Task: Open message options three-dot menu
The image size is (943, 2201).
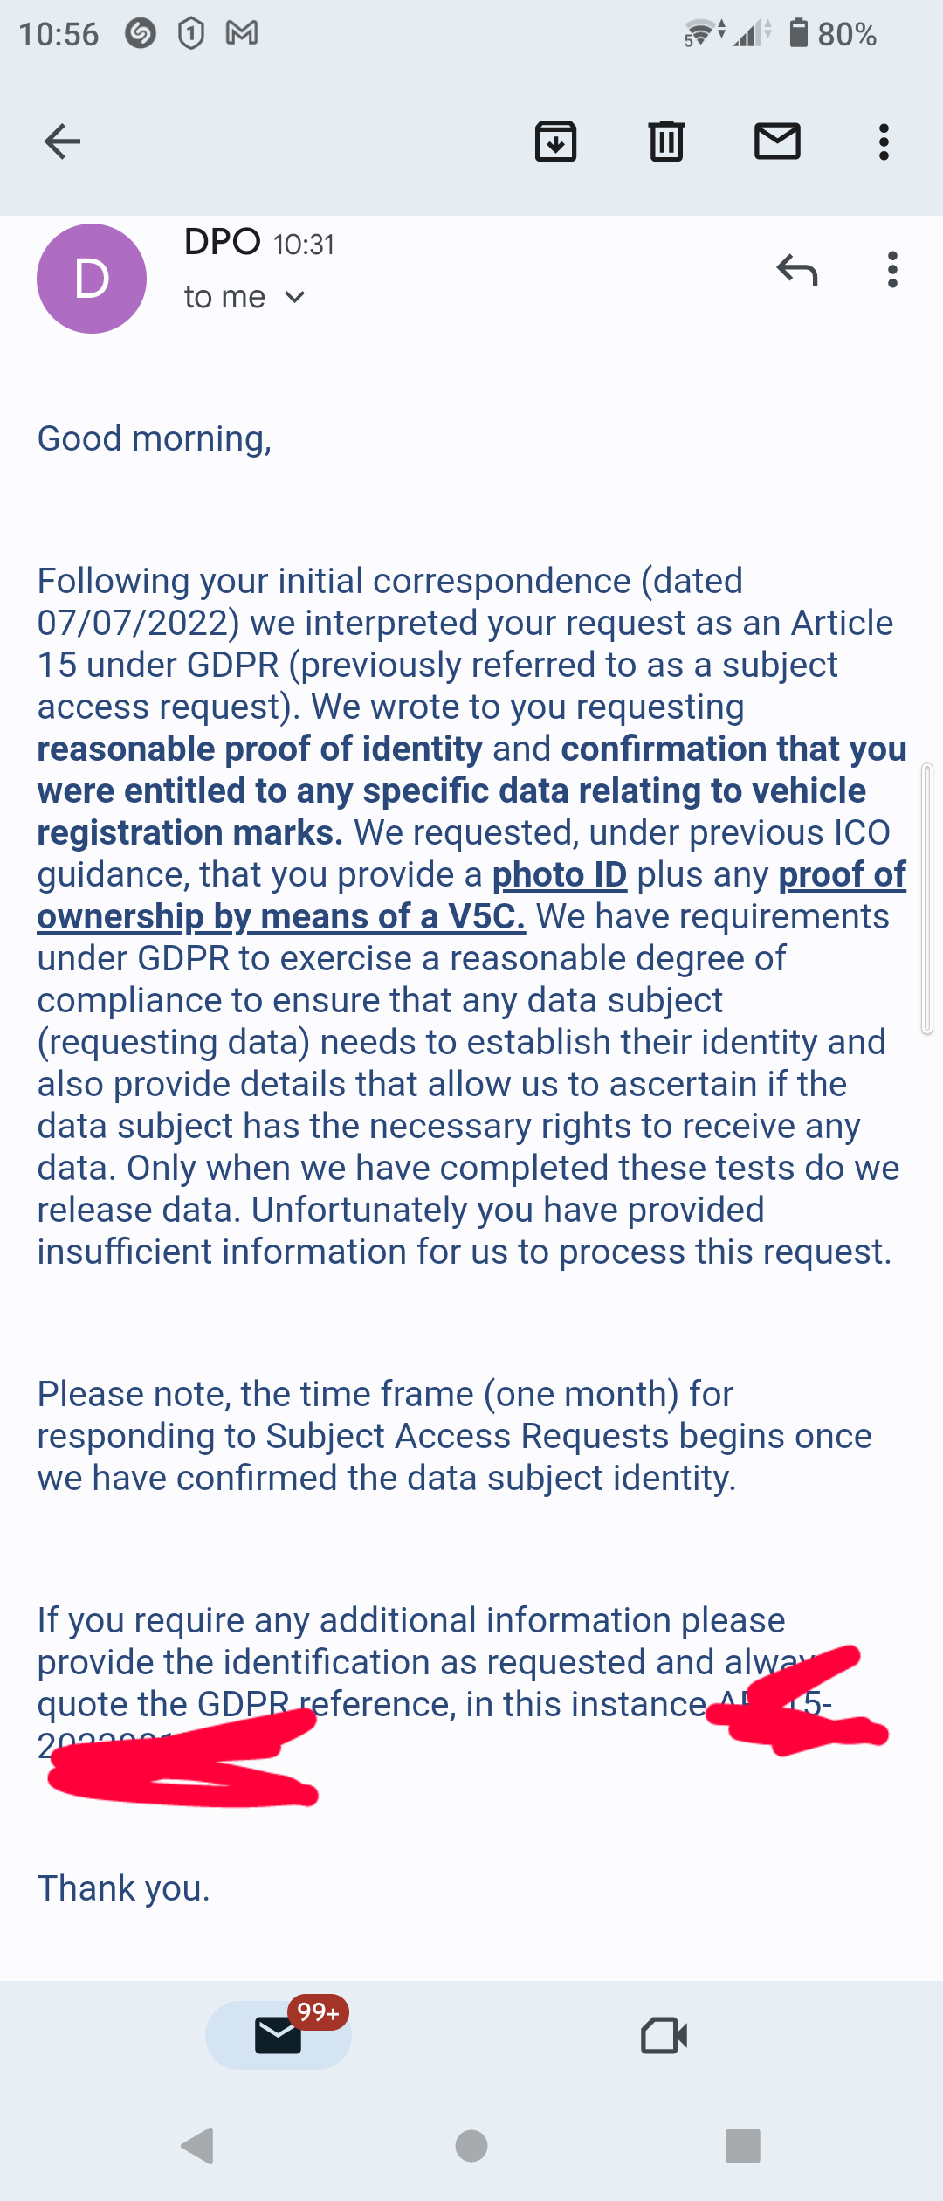Action: 891,270
